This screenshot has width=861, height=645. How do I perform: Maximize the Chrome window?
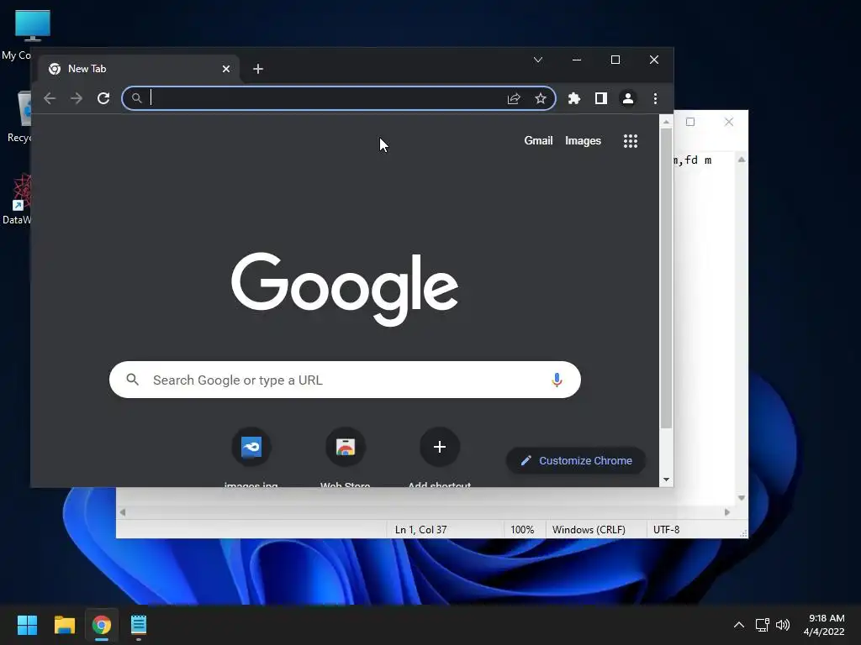click(615, 60)
